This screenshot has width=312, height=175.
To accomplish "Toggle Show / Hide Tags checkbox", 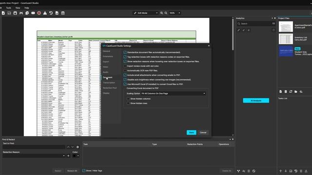I will [x=84, y=171].
